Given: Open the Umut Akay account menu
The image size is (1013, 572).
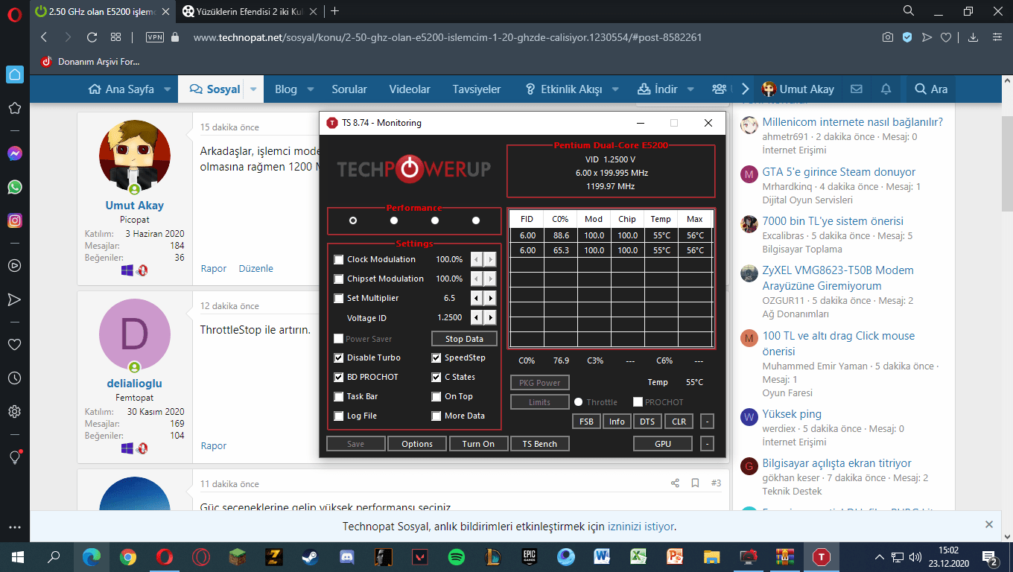Looking at the screenshot, I should [x=798, y=89].
